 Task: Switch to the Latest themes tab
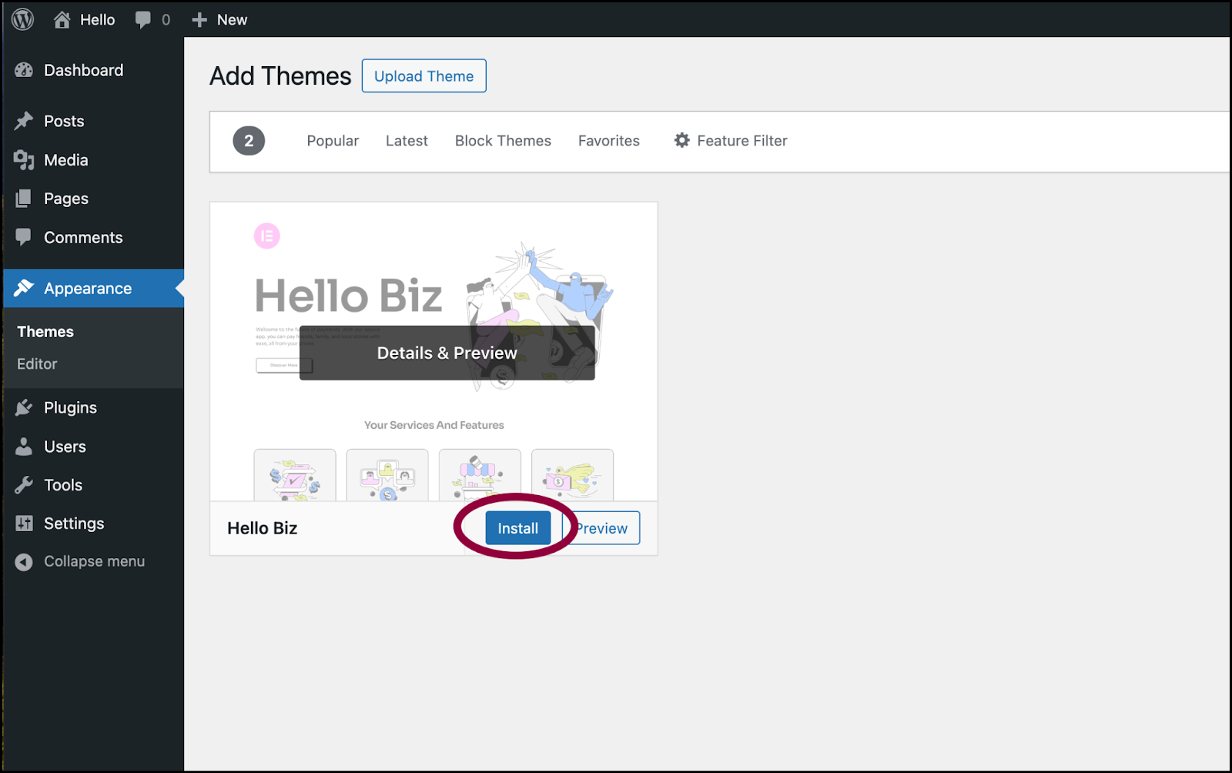click(x=407, y=141)
